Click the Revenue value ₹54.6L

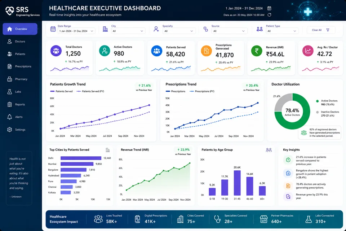(275, 54)
